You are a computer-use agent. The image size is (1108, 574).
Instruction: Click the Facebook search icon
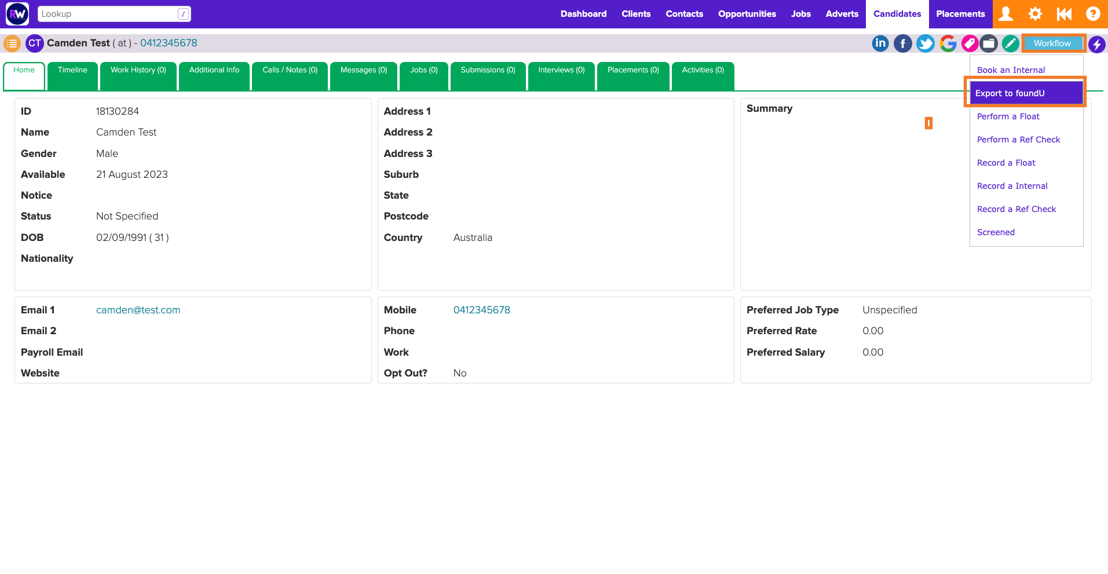[x=902, y=43]
